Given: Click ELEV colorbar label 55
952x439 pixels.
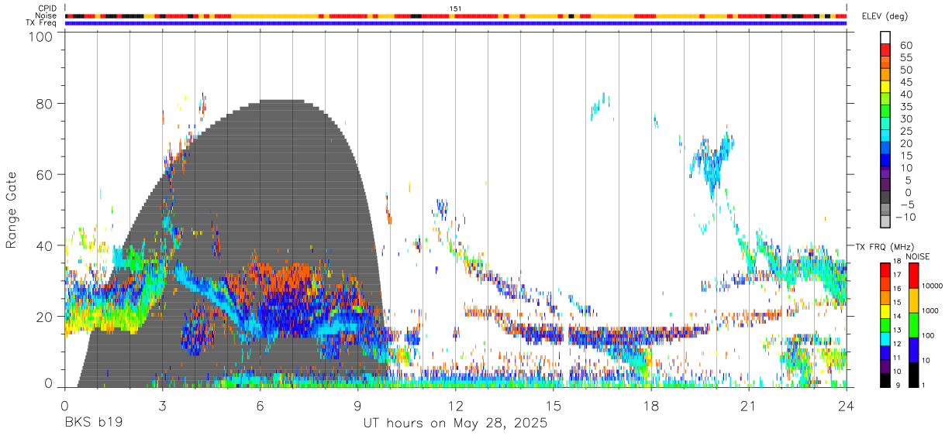Looking at the screenshot, I should 905,57.
